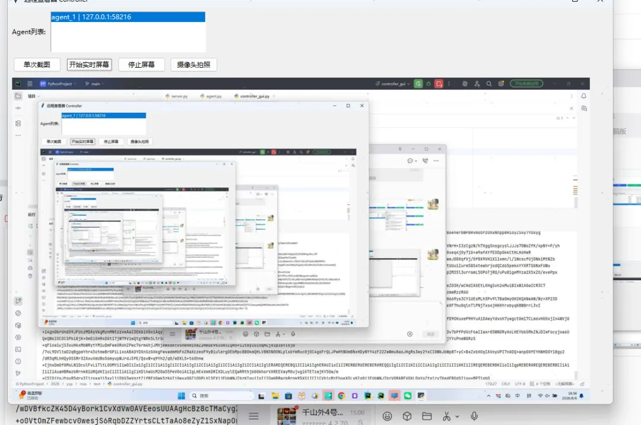Click the Debug bug icon in outermost streamed PyCharm
This screenshot has width=641, height=425.
click(x=429, y=84)
